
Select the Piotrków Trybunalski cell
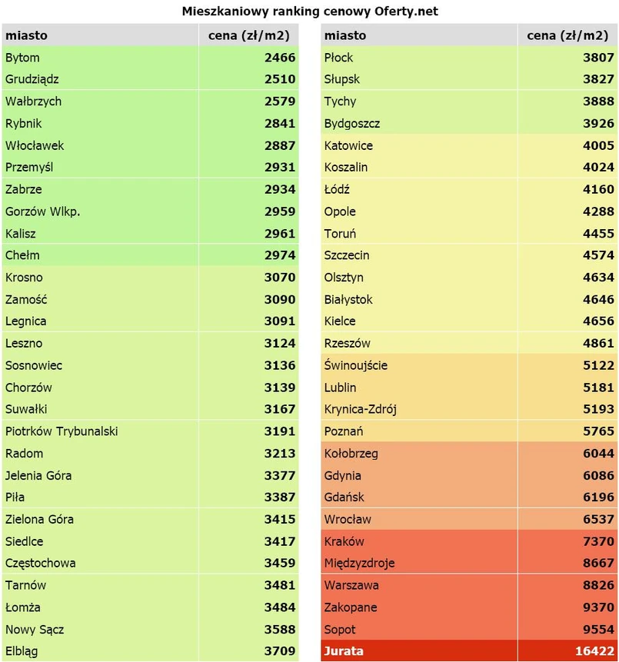click(62, 431)
